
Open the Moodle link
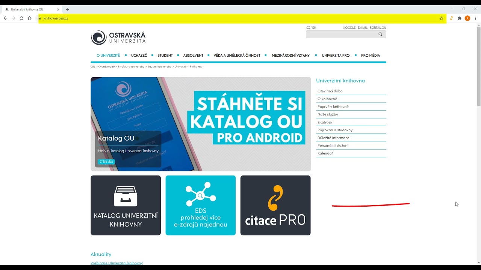(349, 27)
